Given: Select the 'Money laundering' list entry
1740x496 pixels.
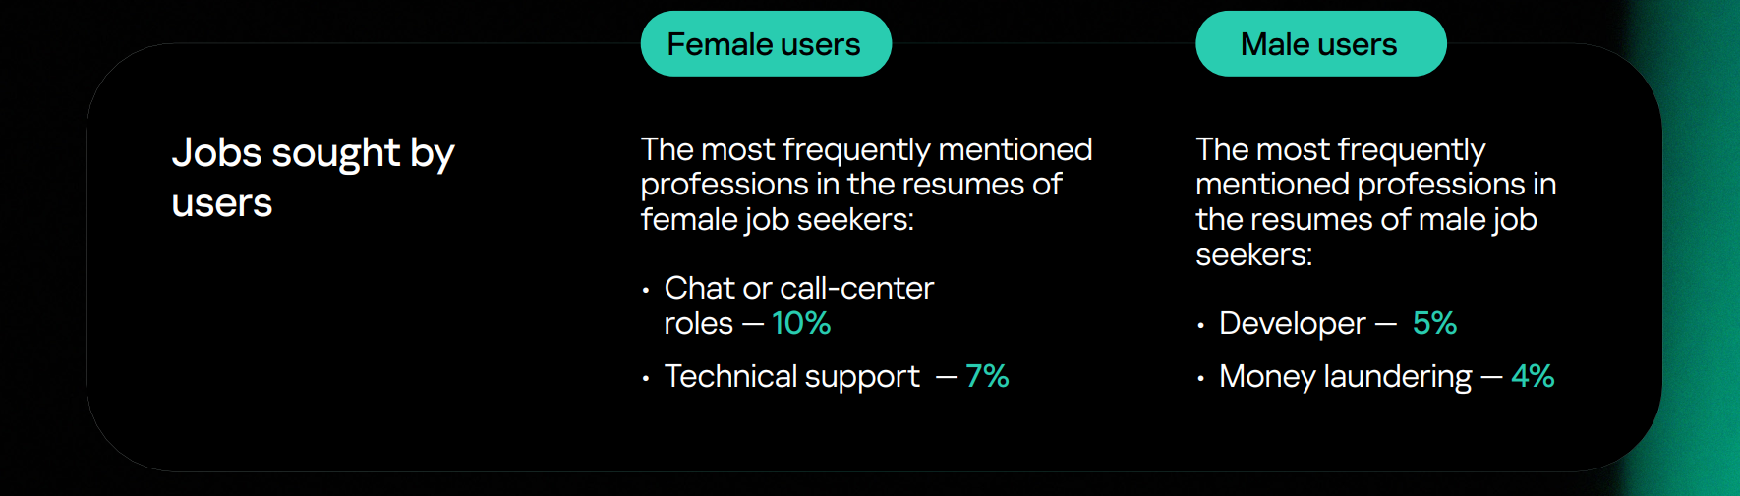Looking at the screenshot, I should [1345, 376].
